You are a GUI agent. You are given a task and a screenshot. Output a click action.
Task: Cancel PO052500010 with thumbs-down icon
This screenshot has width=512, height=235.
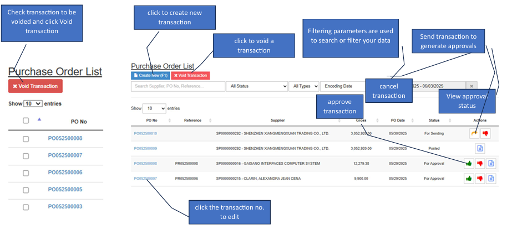[x=485, y=133]
